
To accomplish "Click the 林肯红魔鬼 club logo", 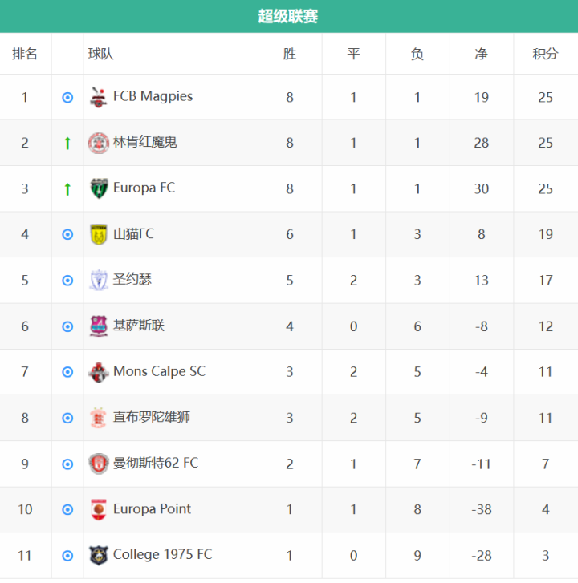I will click(x=99, y=143).
